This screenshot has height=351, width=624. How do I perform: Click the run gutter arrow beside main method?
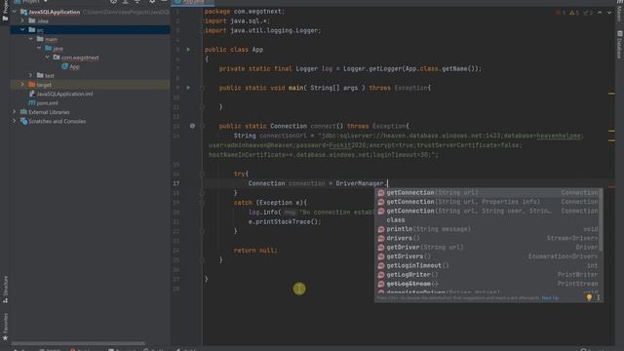click(188, 88)
